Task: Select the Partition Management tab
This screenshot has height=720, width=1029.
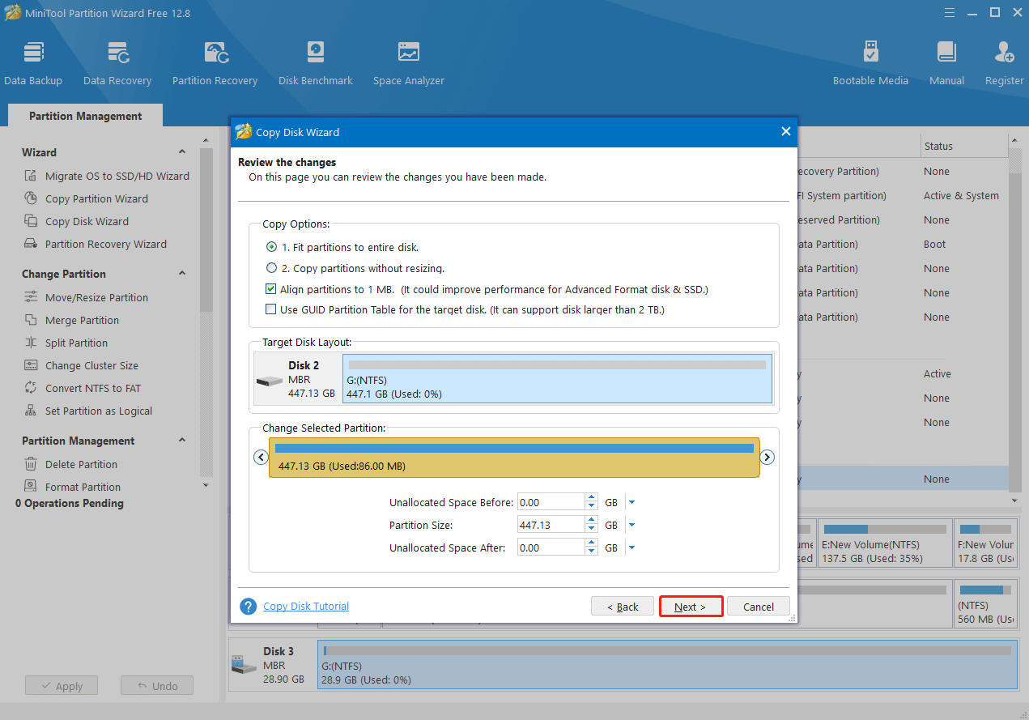Action: coord(85,116)
